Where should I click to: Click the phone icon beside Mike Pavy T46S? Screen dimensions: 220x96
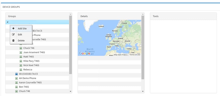coord(21,61)
